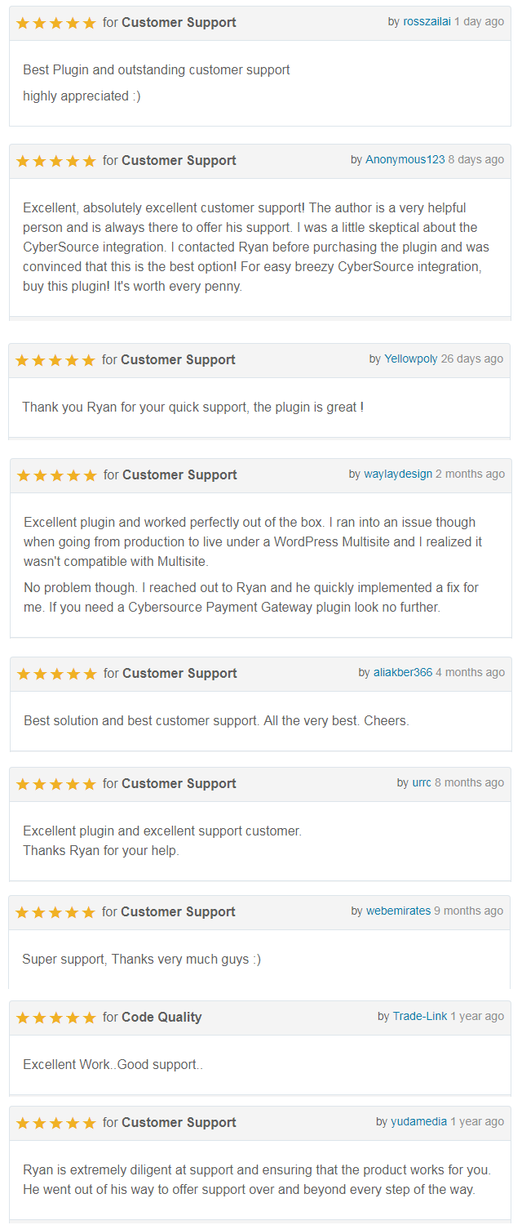
Task: Open the Trade-Link reviewer profile
Action: pos(420,1017)
